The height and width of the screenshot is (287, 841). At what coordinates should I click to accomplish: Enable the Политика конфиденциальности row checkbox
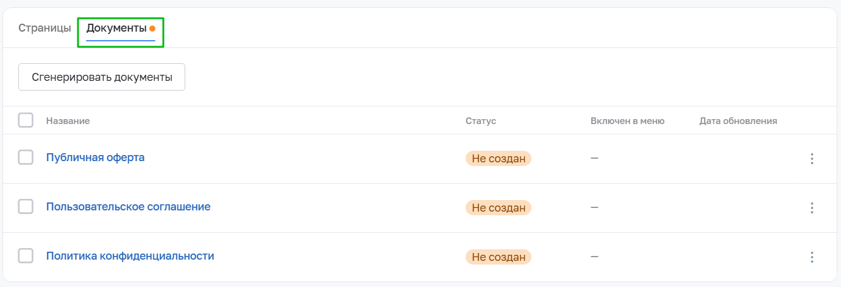coord(26,256)
